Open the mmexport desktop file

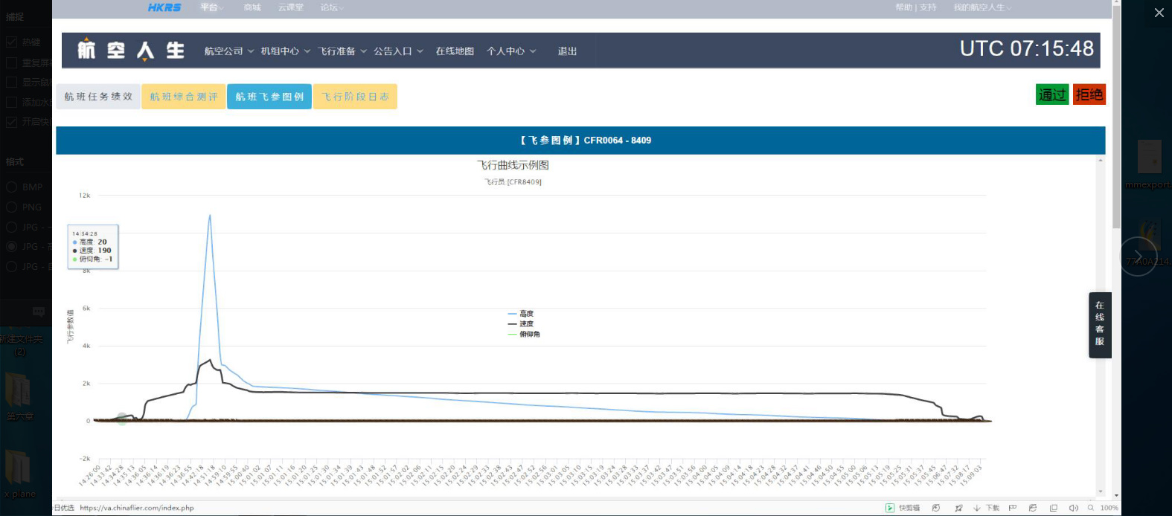coord(1149,165)
